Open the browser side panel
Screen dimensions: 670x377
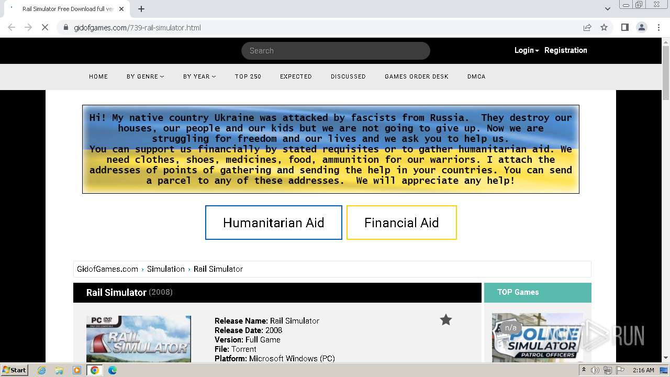624,27
